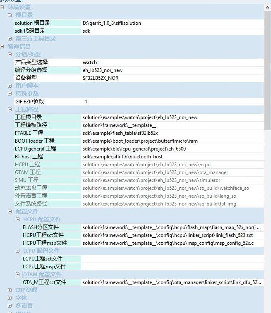
Task: Edit the solution 根目录 path value
Action: 173,23
